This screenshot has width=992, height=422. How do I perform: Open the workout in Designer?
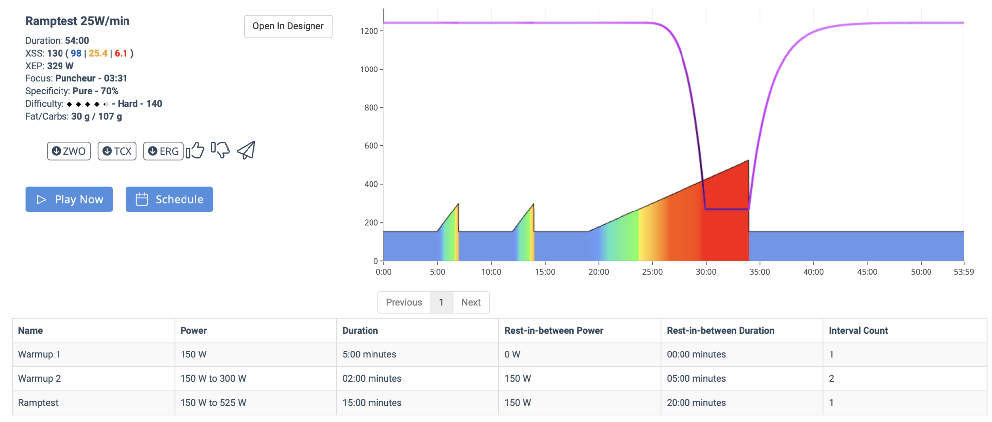[x=288, y=26]
